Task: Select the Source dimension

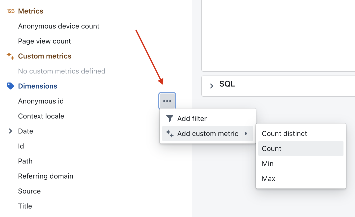Action: [x=29, y=191]
